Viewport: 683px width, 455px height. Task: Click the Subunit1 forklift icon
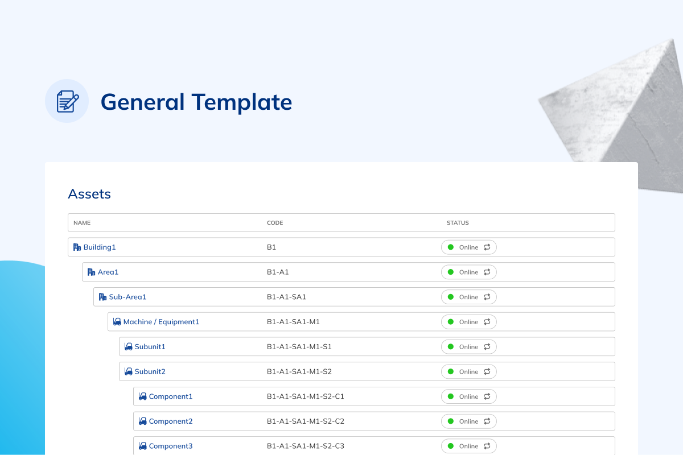point(129,346)
